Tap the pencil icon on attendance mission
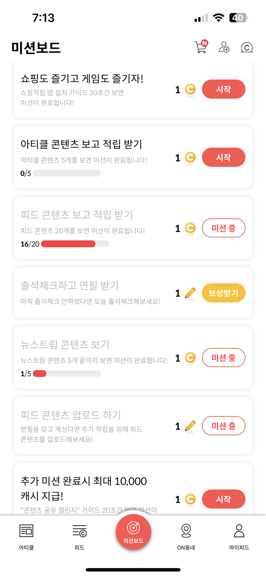Screen dimensions: 266x577 (x=190, y=293)
